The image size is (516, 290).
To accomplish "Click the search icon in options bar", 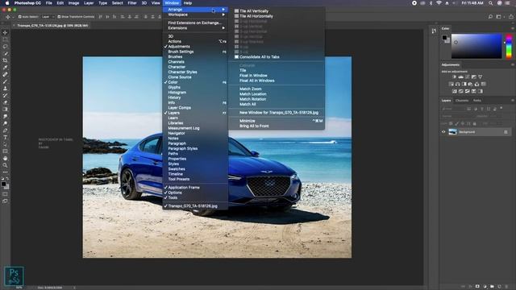I will (x=490, y=16).
